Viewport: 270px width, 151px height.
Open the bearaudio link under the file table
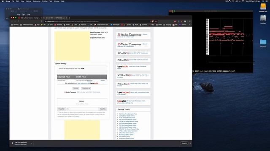click(x=94, y=83)
